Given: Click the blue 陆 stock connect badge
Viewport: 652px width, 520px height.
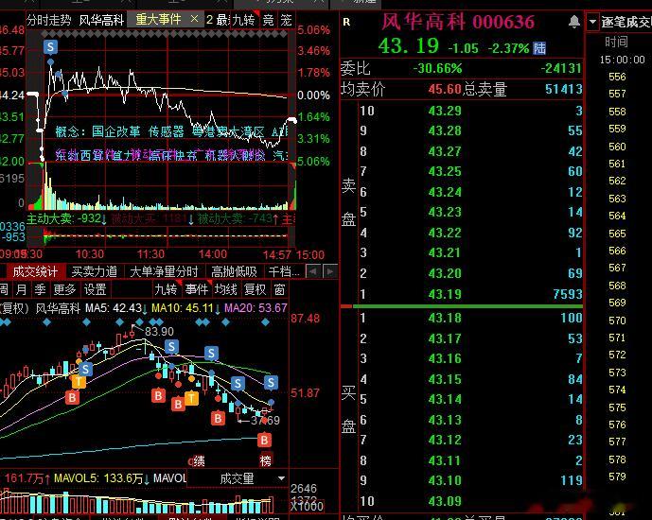Looking at the screenshot, I should tap(539, 48).
